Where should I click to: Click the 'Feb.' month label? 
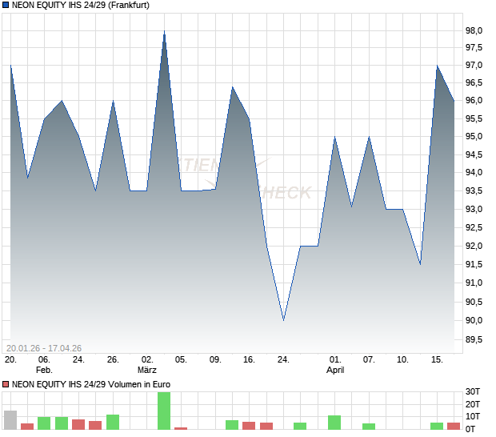point(44,370)
